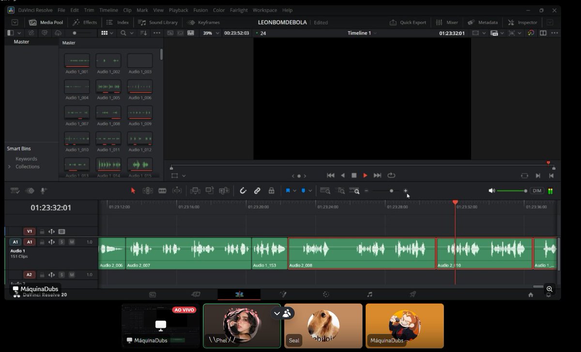
Task: Toggle the Position Lock padlock icon
Action: (271, 191)
